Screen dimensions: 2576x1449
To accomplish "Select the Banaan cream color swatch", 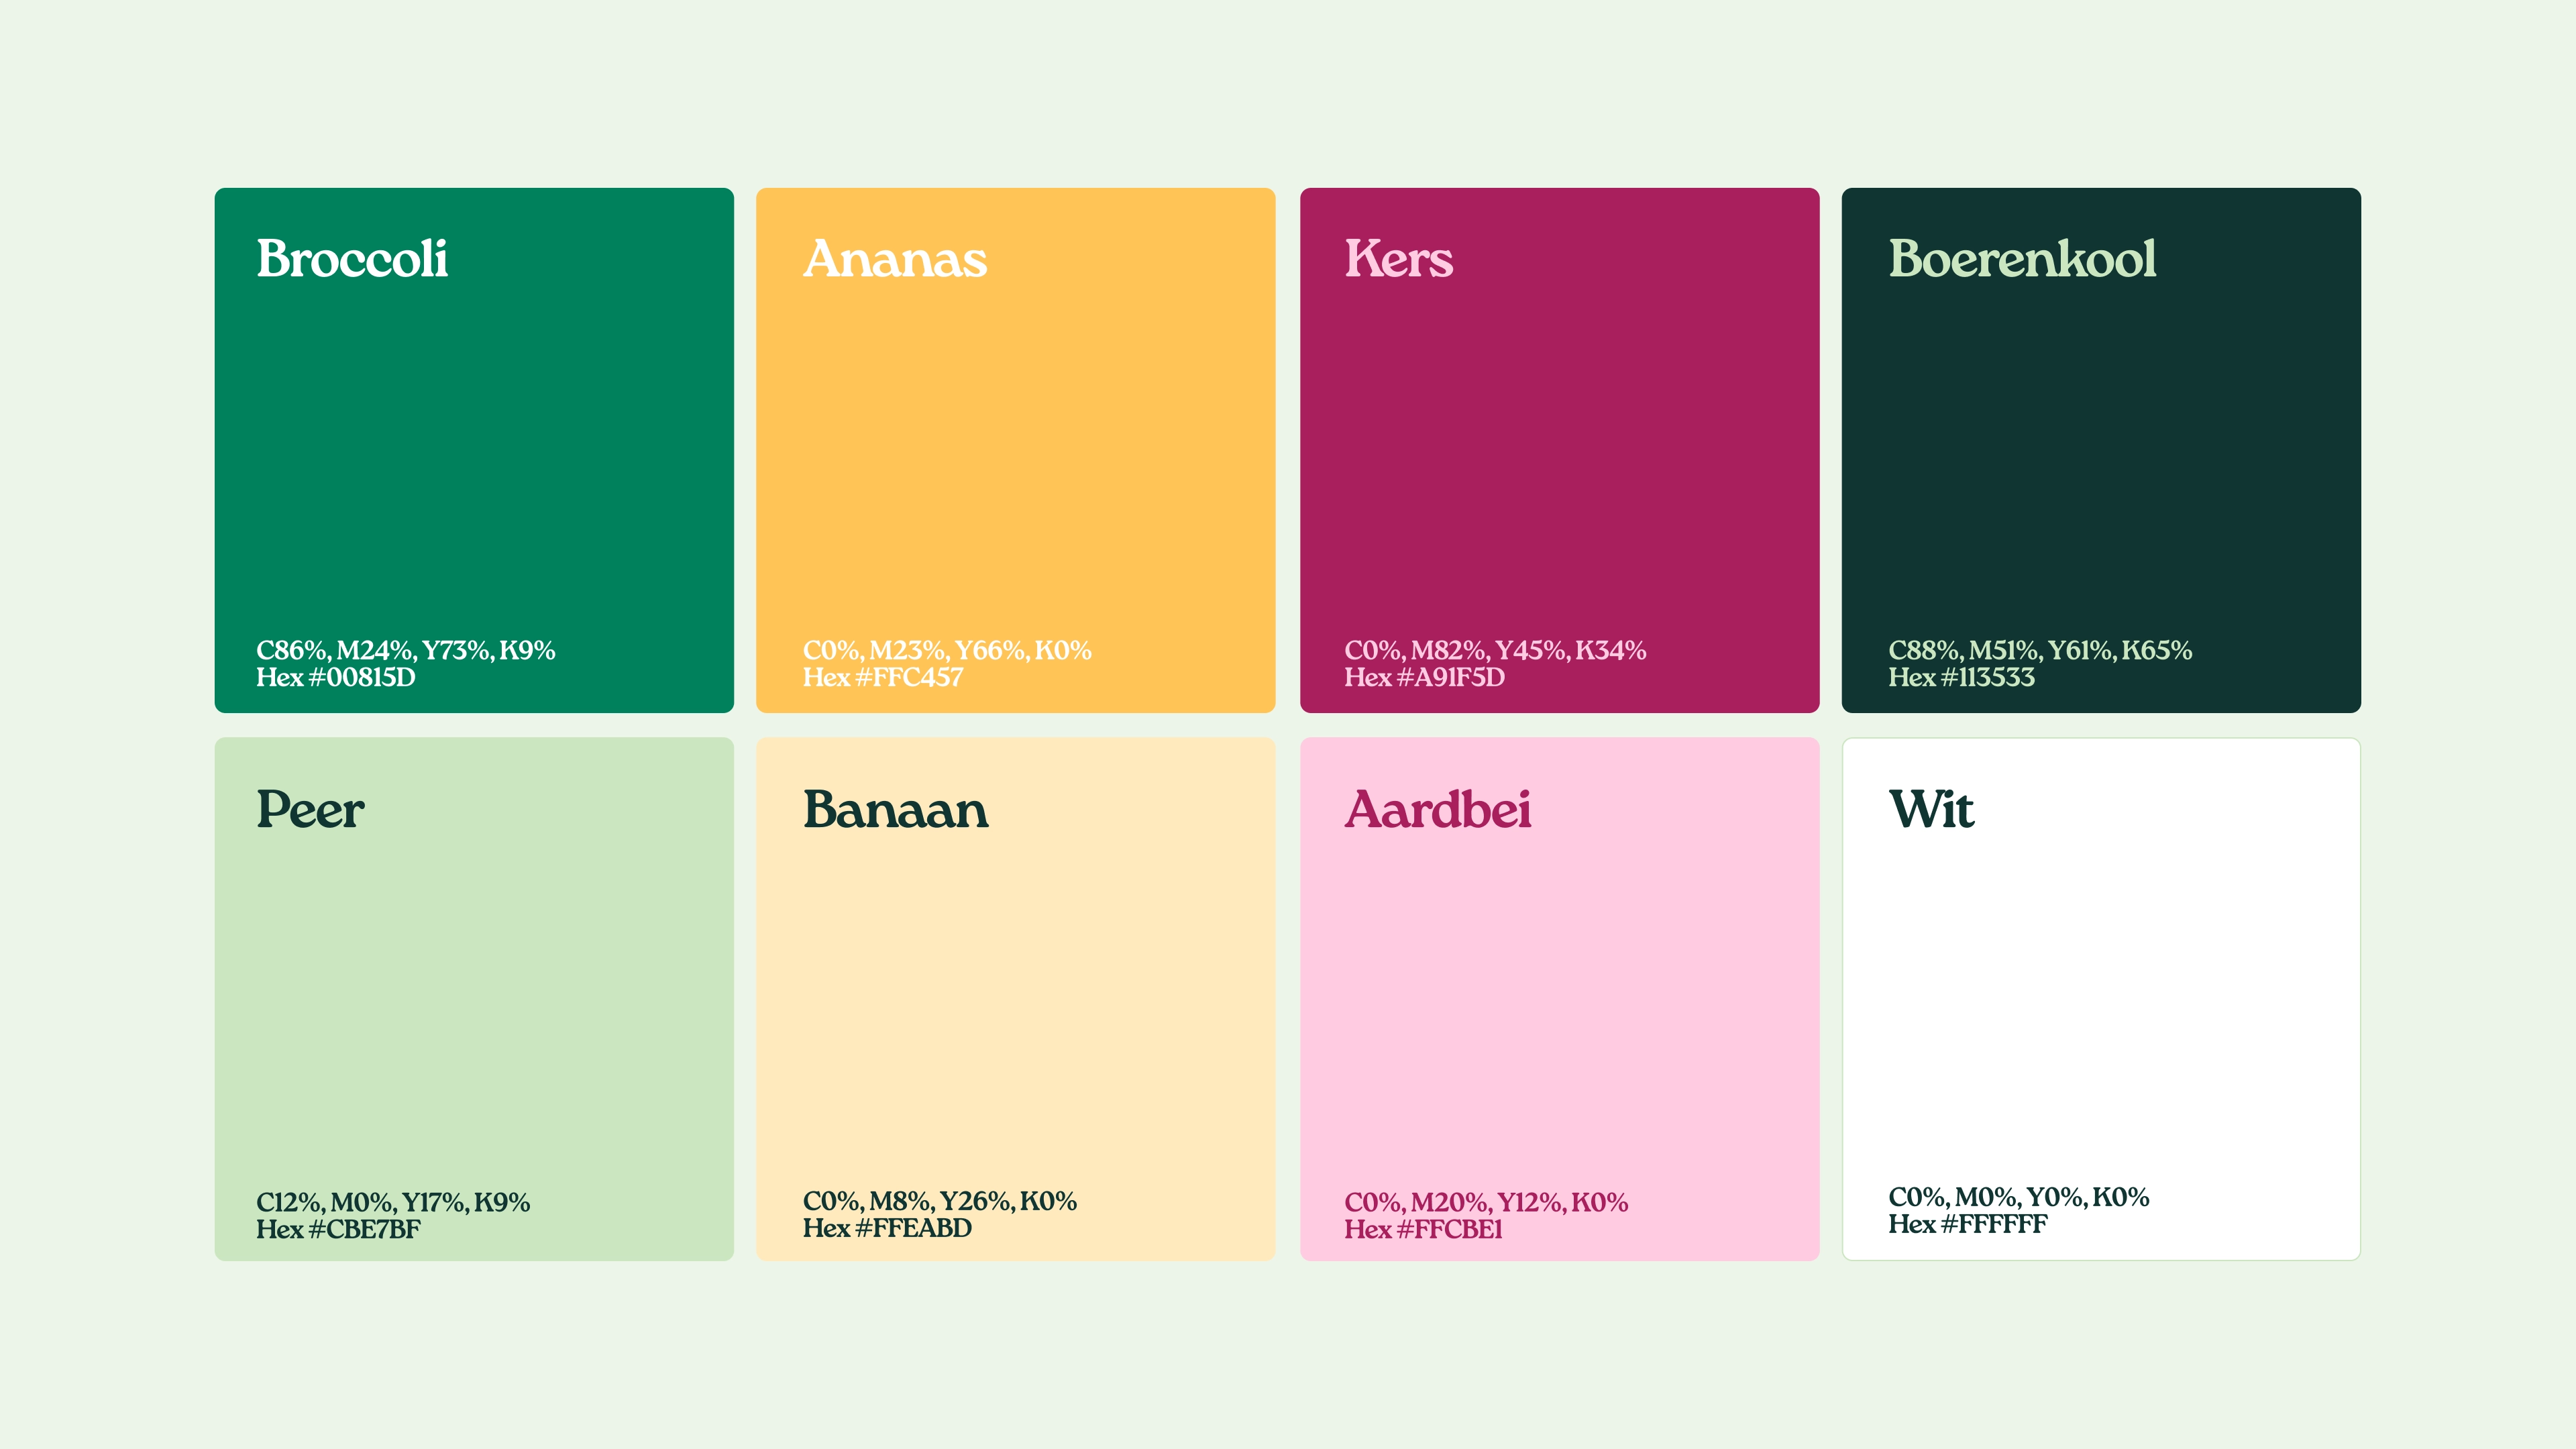I will pos(1015,999).
